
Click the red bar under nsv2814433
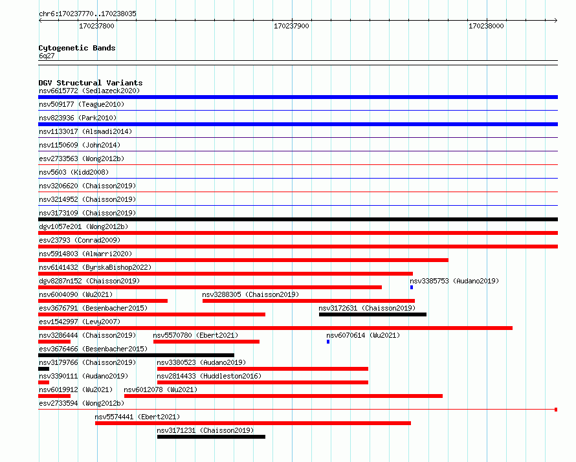tap(263, 382)
